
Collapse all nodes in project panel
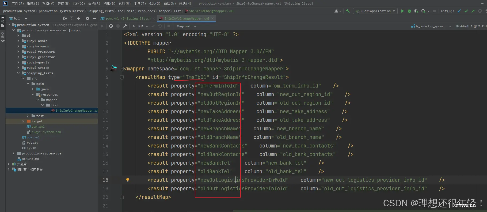[x=79, y=18]
